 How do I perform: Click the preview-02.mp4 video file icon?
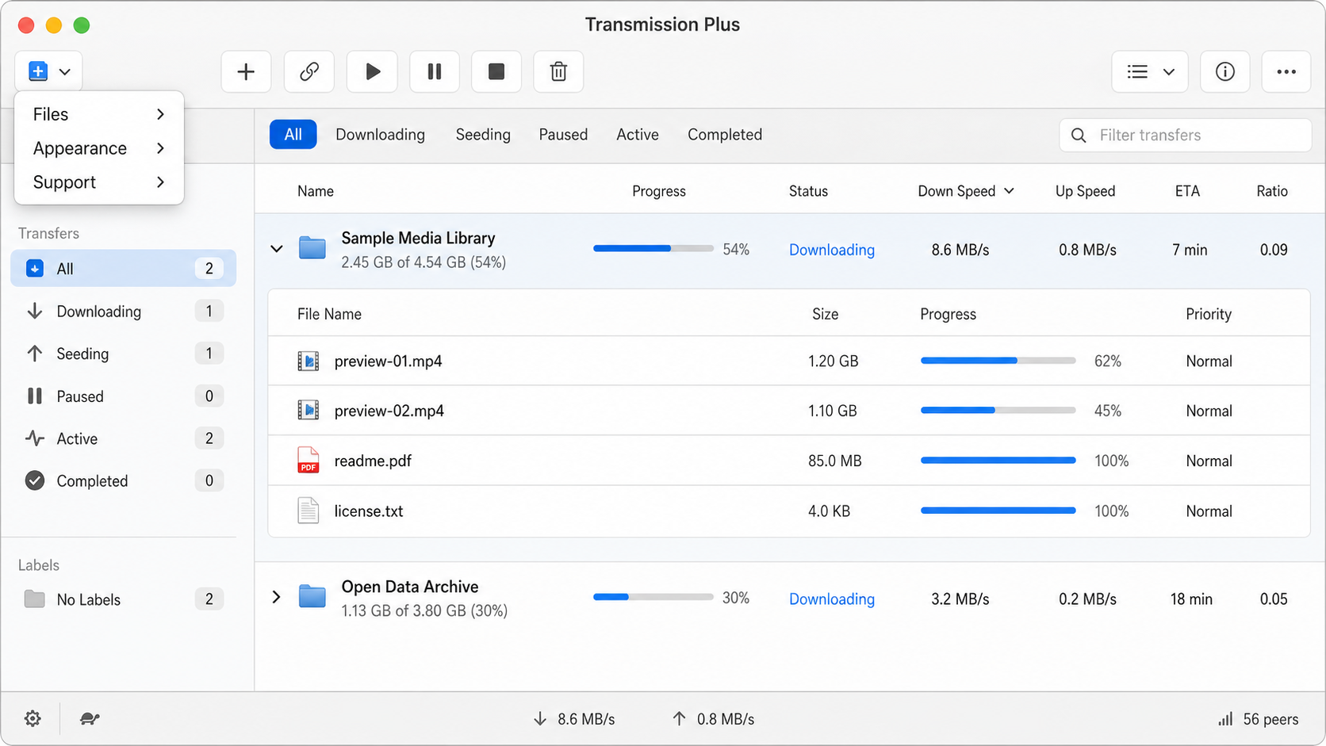pos(308,411)
